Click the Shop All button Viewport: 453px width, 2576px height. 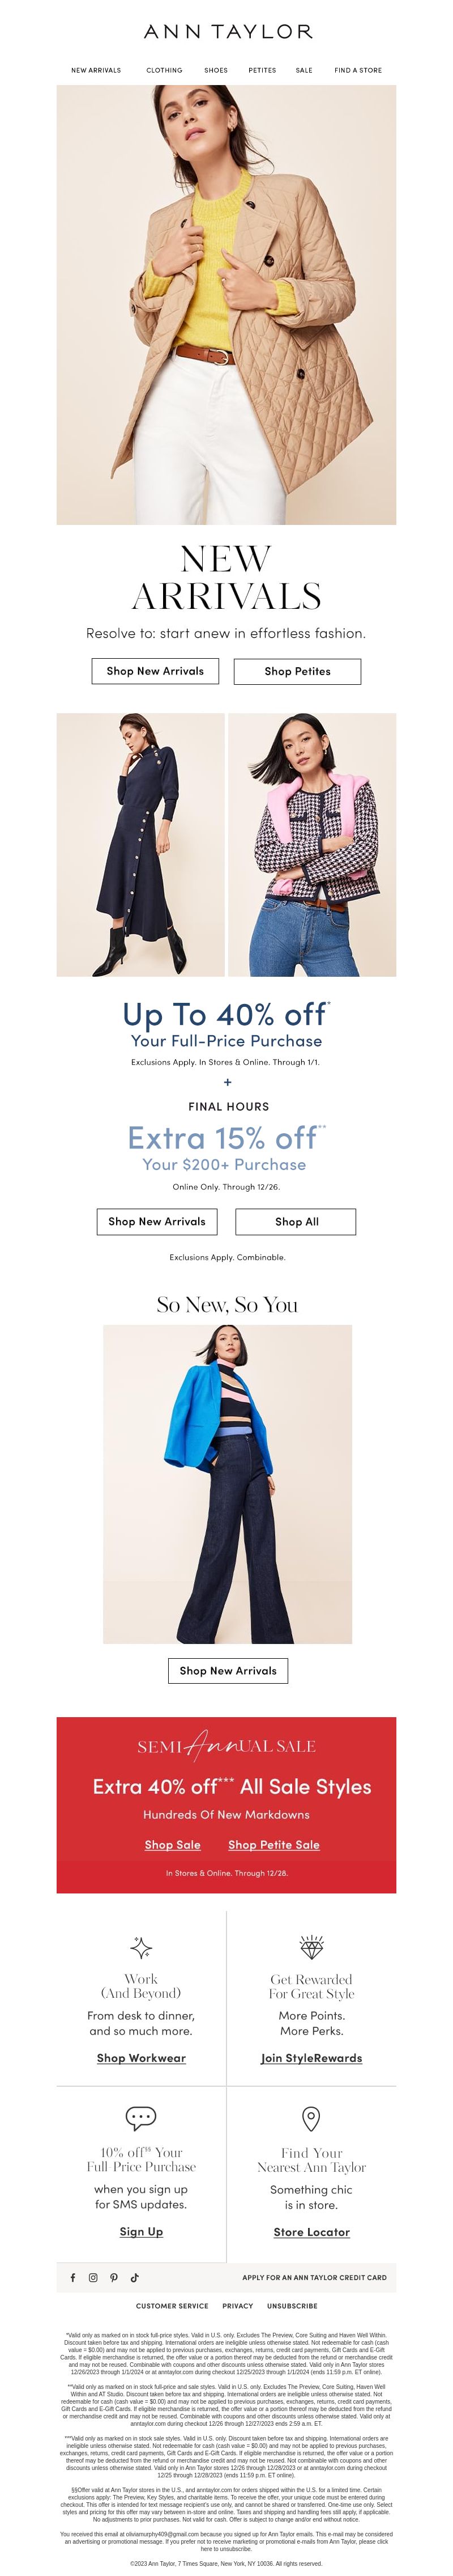pos(296,1221)
